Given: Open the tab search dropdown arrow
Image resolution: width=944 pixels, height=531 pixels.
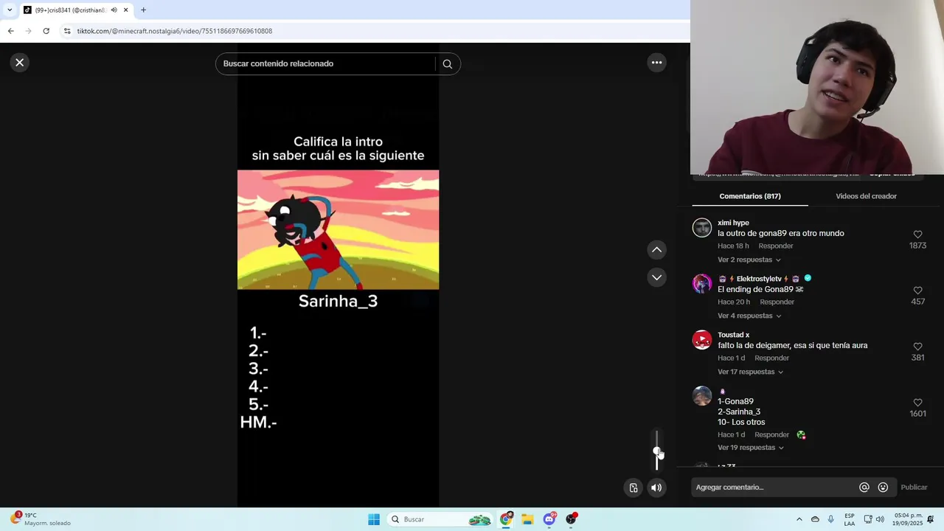Looking at the screenshot, I should [10, 10].
